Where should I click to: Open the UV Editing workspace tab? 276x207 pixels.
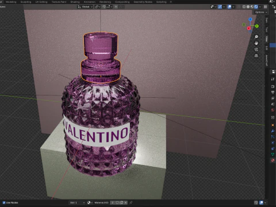point(41,2)
